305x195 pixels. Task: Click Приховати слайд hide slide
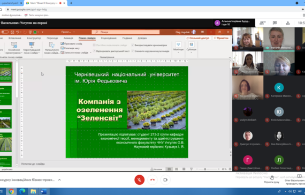coord(71,43)
